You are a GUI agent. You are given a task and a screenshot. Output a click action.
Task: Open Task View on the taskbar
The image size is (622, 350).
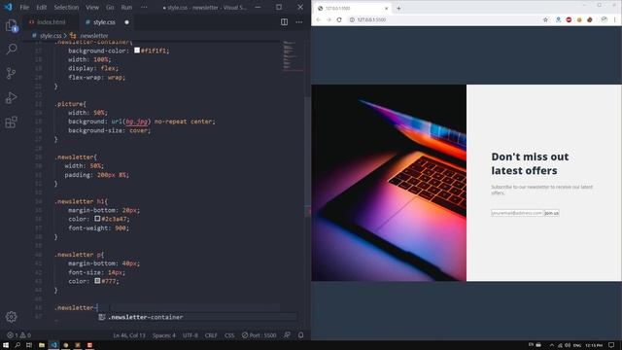[x=29, y=345]
